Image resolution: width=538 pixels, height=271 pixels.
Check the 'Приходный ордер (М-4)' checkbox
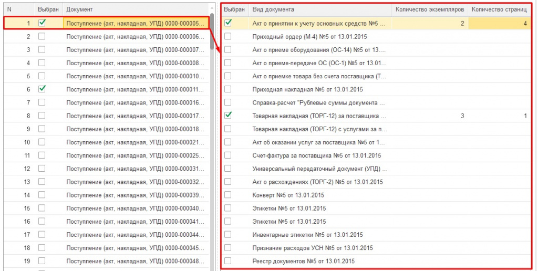coord(228,36)
